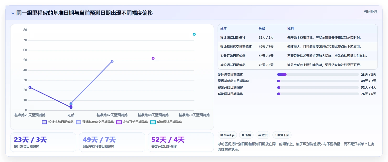Image resolution: width=388 pixels, height=162 pixels.
Task: Click the 进度 tag
Action: 263,135
